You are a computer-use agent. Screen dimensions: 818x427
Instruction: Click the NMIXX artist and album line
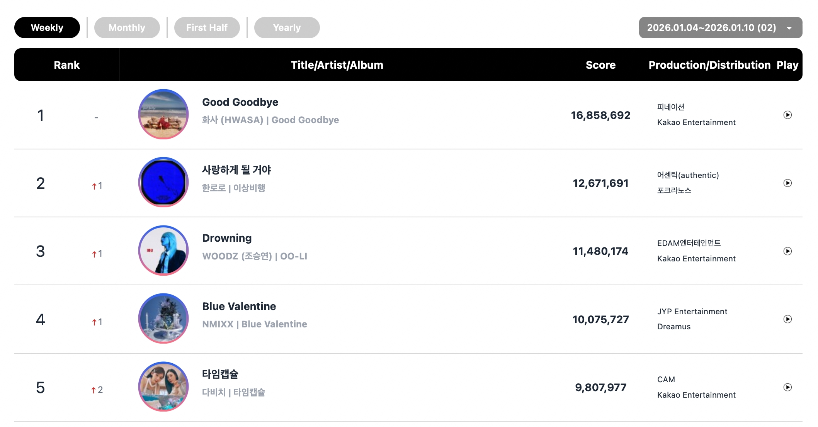coord(255,324)
